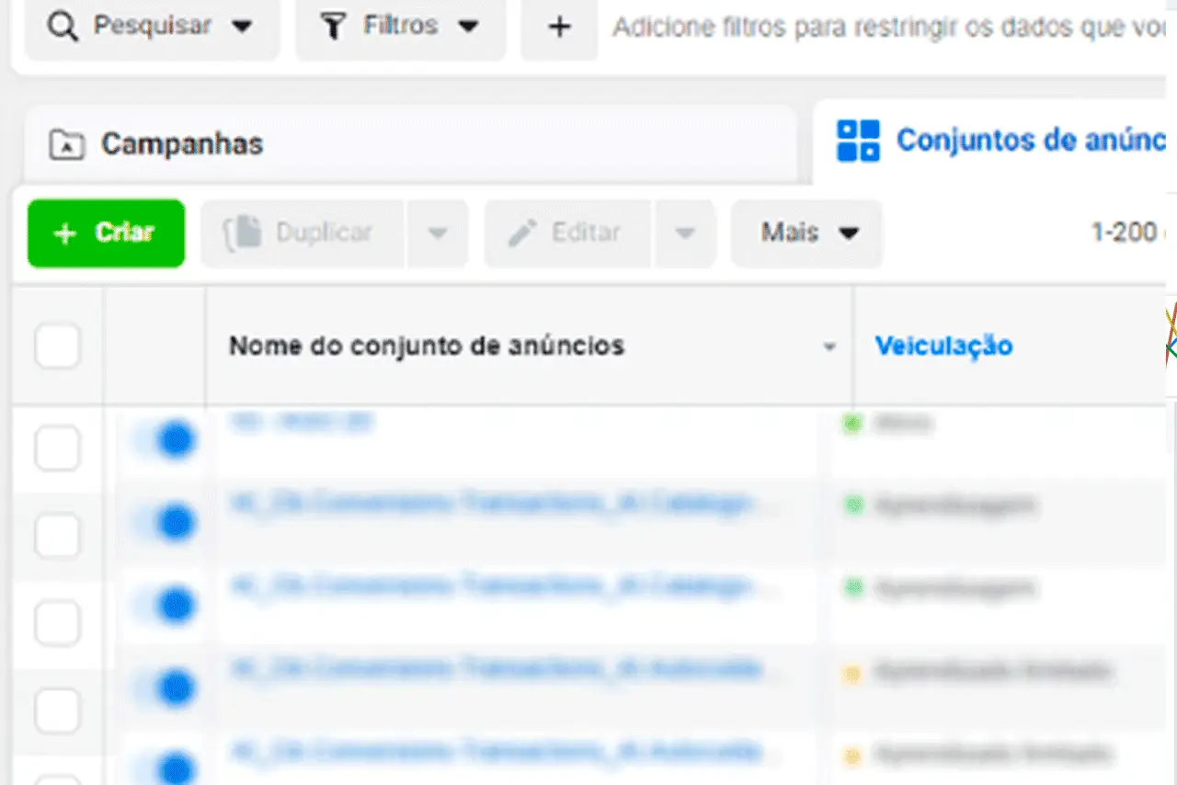The width and height of the screenshot is (1177, 785).
Task: Open the Filtros dropdown
Action: coord(400,28)
